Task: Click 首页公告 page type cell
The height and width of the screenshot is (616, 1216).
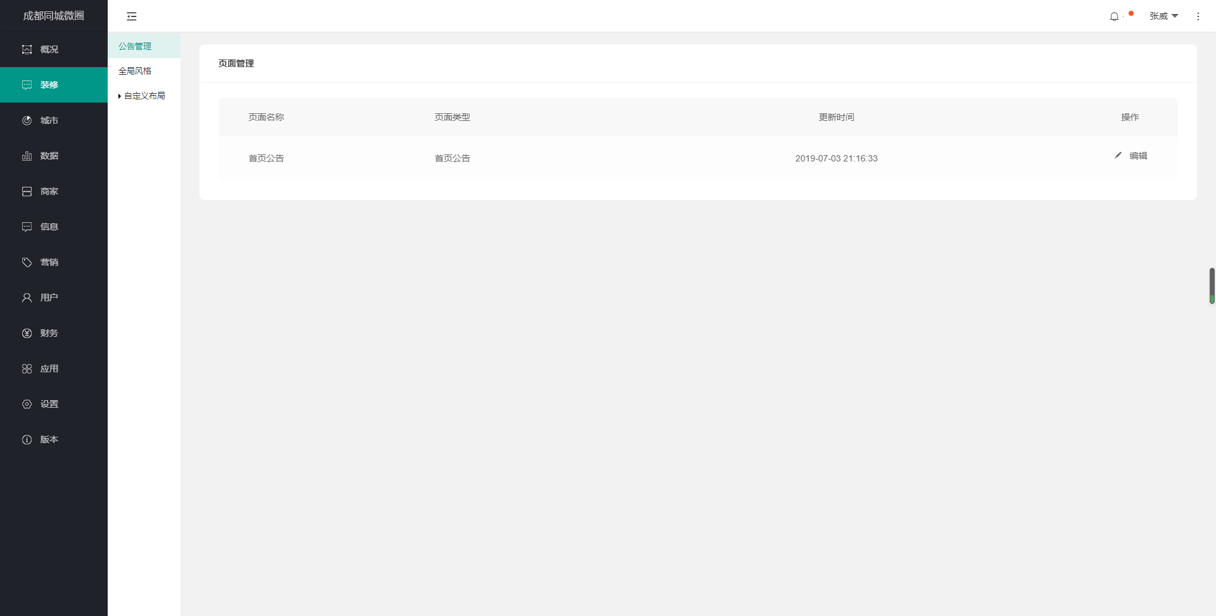Action: point(452,158)
